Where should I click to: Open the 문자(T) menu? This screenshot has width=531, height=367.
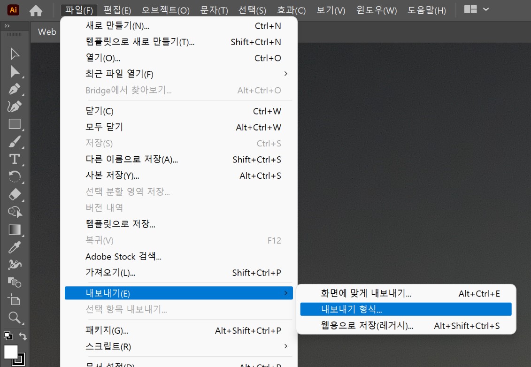click(214, 10)
